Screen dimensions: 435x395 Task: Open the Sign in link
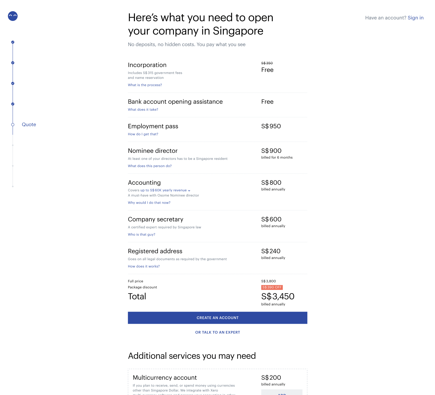415,18
